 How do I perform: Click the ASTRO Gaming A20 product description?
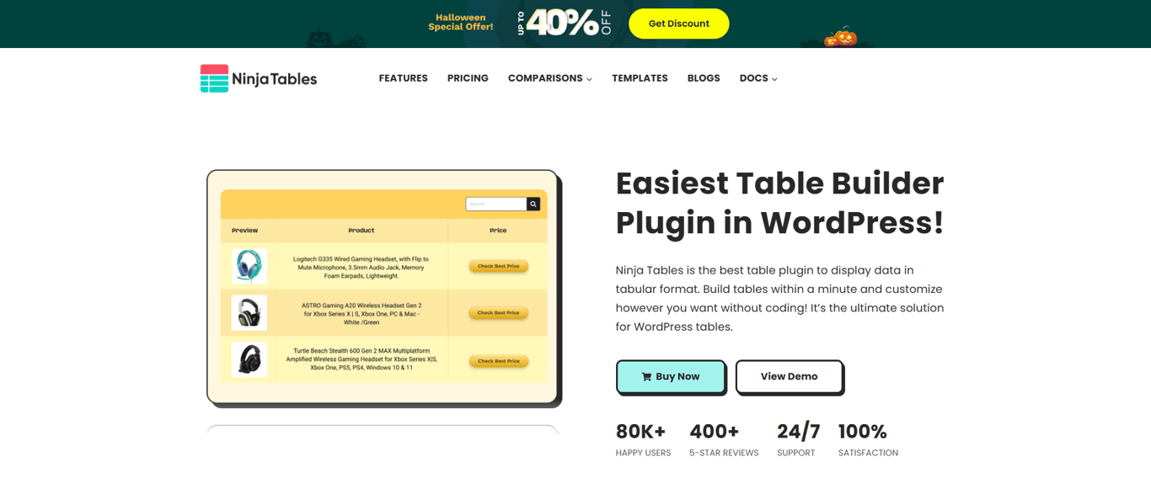[x=361, y=314]
